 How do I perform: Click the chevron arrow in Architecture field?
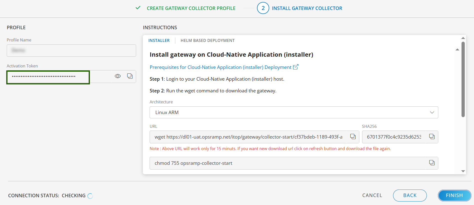432,112
